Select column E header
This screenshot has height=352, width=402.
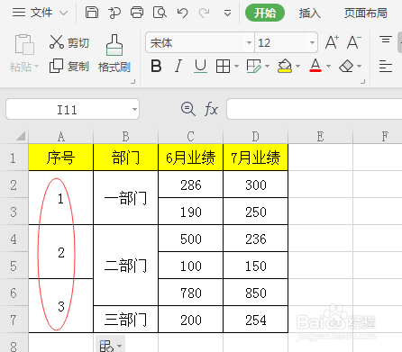point(321,137)
